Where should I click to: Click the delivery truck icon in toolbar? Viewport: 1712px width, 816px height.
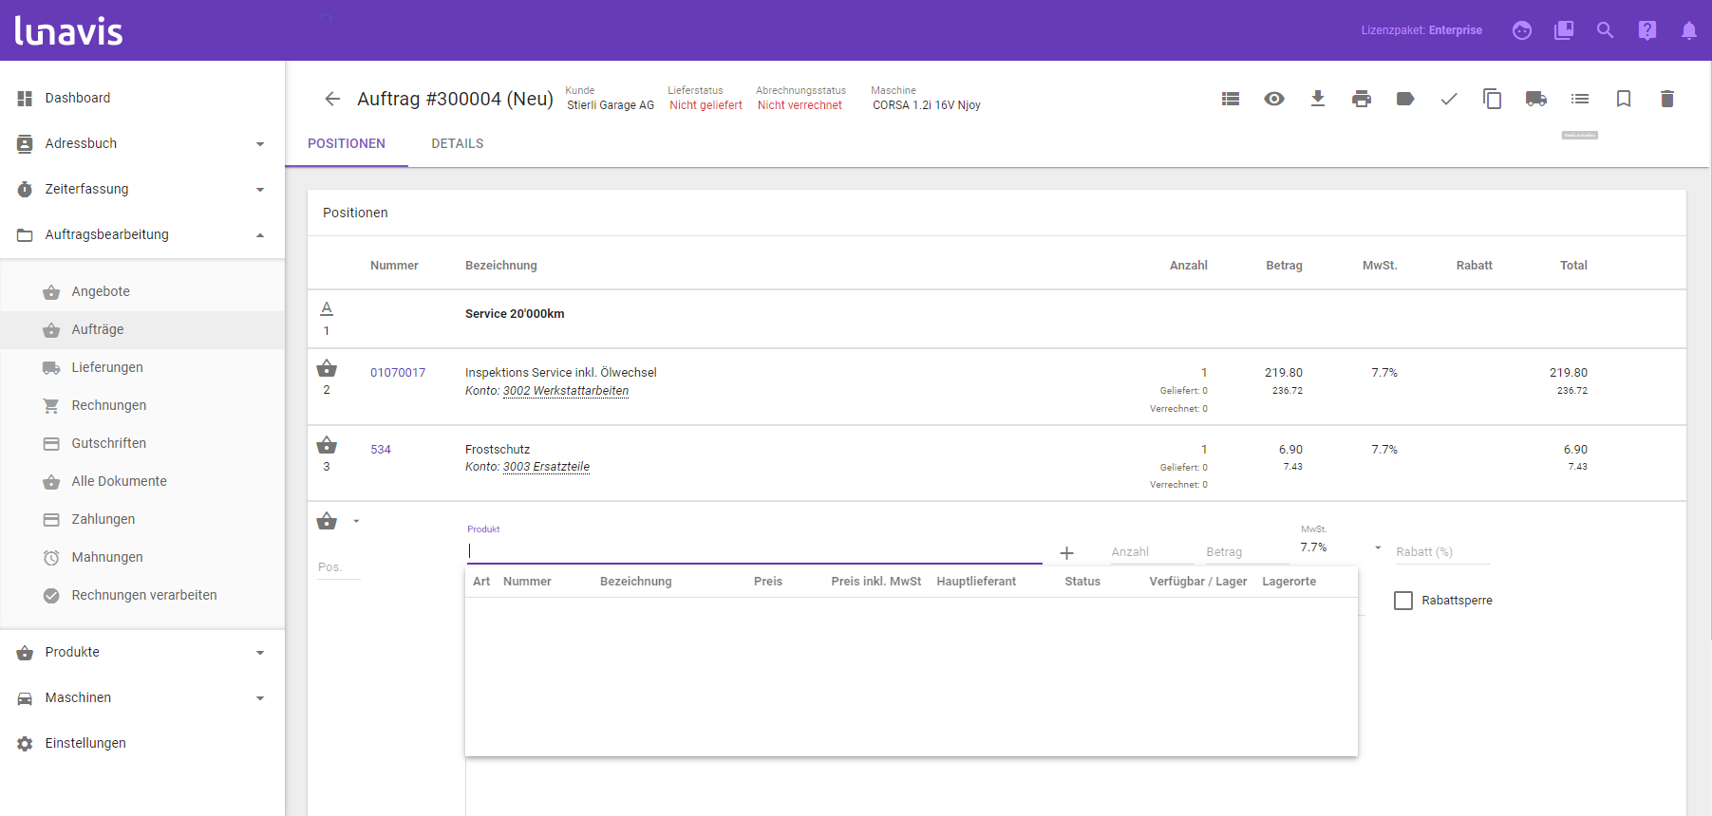(x=1535, y=99)
